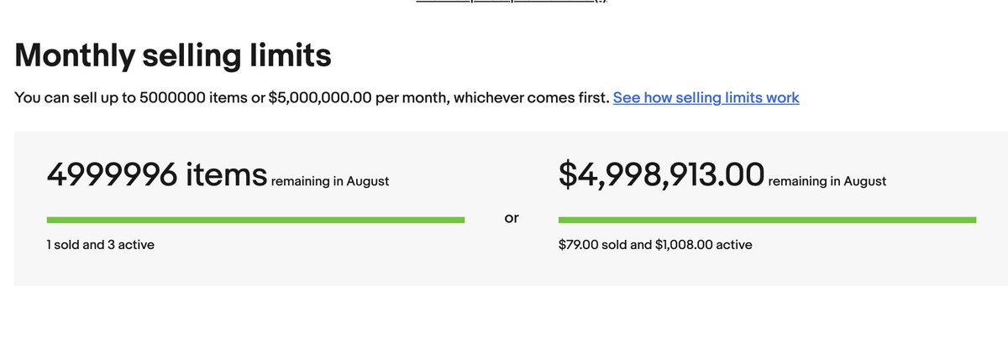
Task: Click the Monthly selling limits heading
Action: (x=173, y=55)
